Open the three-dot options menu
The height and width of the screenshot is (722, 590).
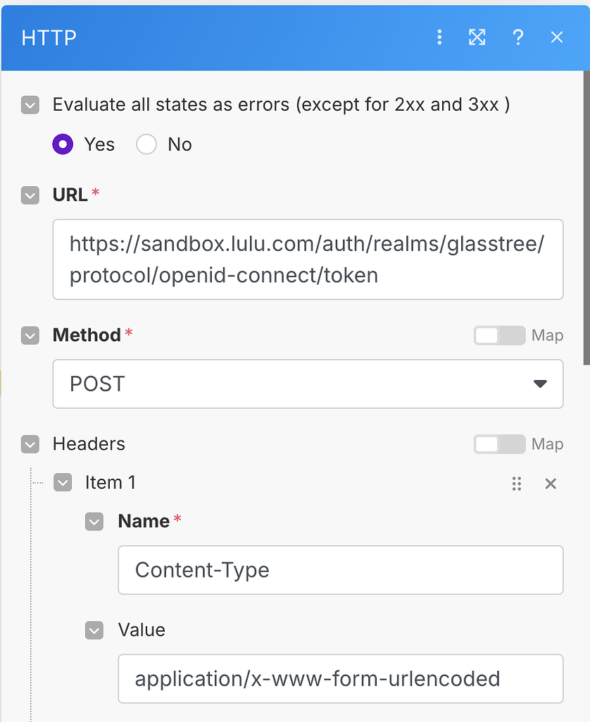439,37
